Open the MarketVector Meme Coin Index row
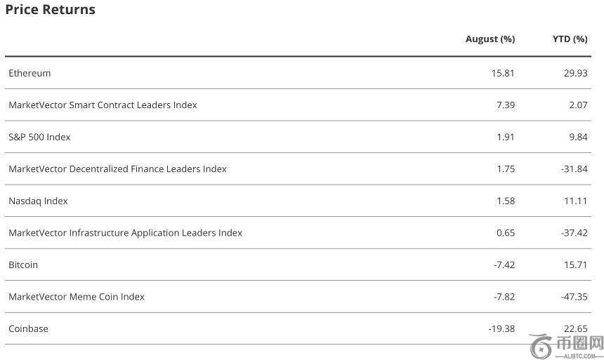 pyautogui.click(x=77, y=297)
